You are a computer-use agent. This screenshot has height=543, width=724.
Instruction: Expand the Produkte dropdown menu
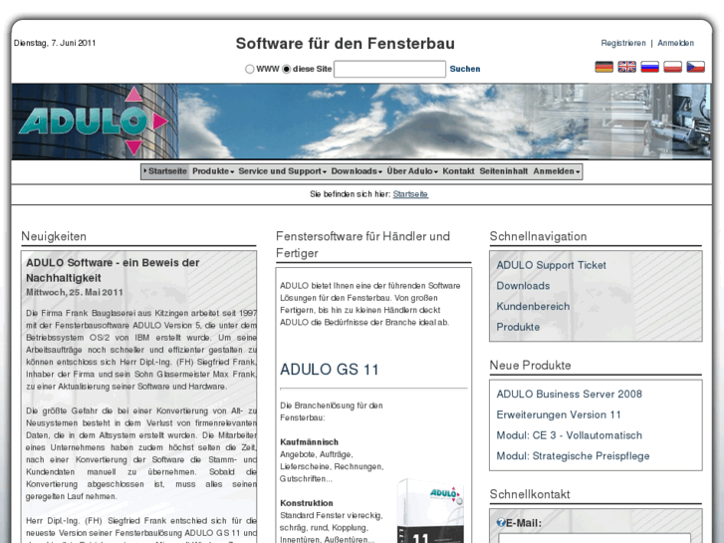pos(213,171)
